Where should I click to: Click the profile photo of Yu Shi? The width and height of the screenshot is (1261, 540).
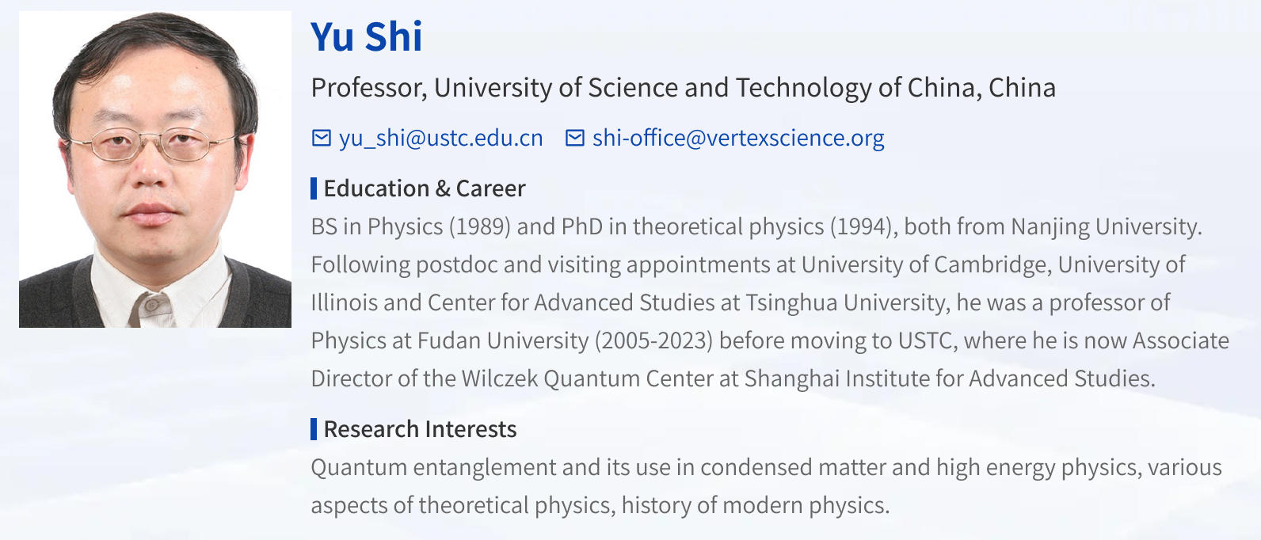(155, 169)
